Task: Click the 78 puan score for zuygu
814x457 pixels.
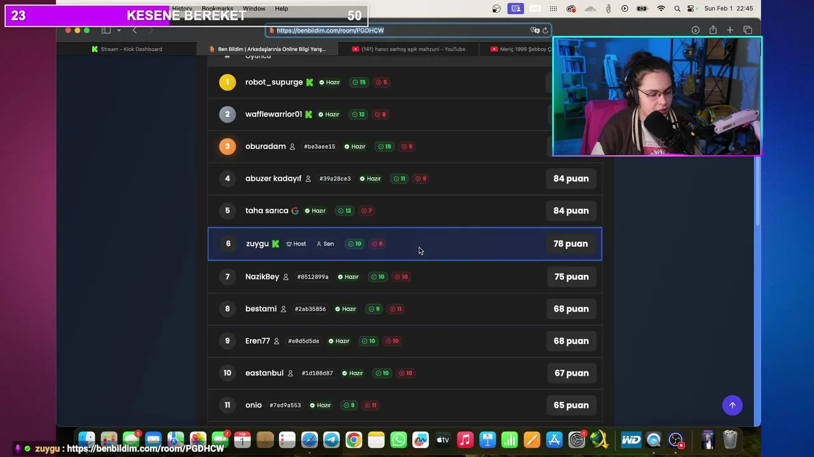Action: click(x=570, y=244)
